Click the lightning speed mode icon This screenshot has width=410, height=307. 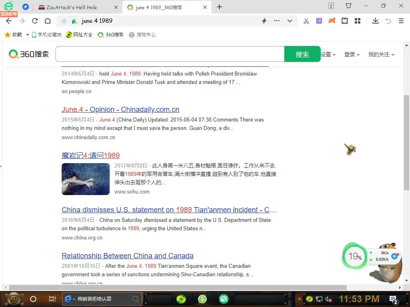[x=264, y=21]
